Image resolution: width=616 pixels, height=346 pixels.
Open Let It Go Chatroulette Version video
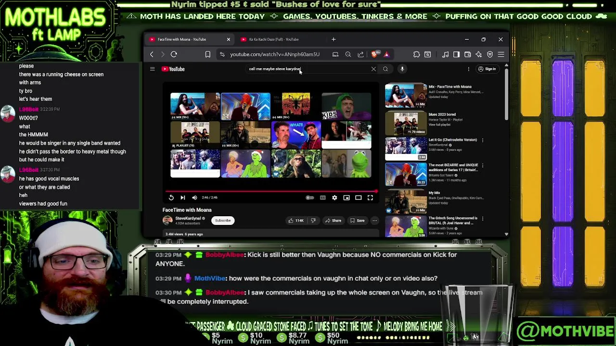[x=406, y=148]
